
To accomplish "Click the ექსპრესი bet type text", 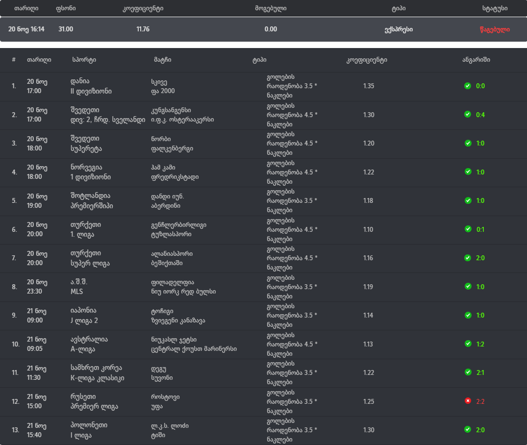I will point(398,29).
